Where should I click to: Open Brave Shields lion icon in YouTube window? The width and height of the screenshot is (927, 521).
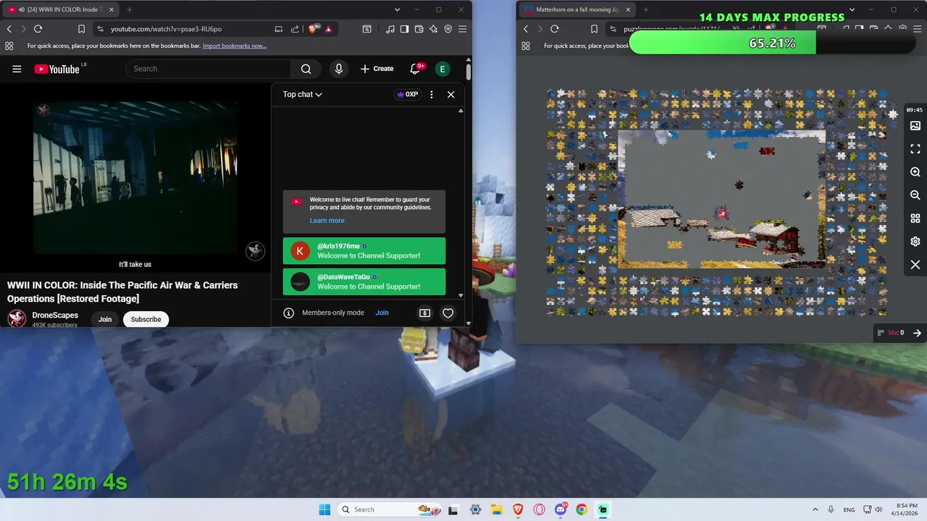pos(313,29)
